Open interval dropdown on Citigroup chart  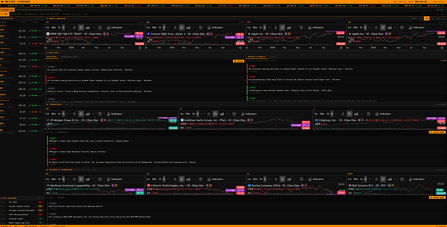[336, 113]
